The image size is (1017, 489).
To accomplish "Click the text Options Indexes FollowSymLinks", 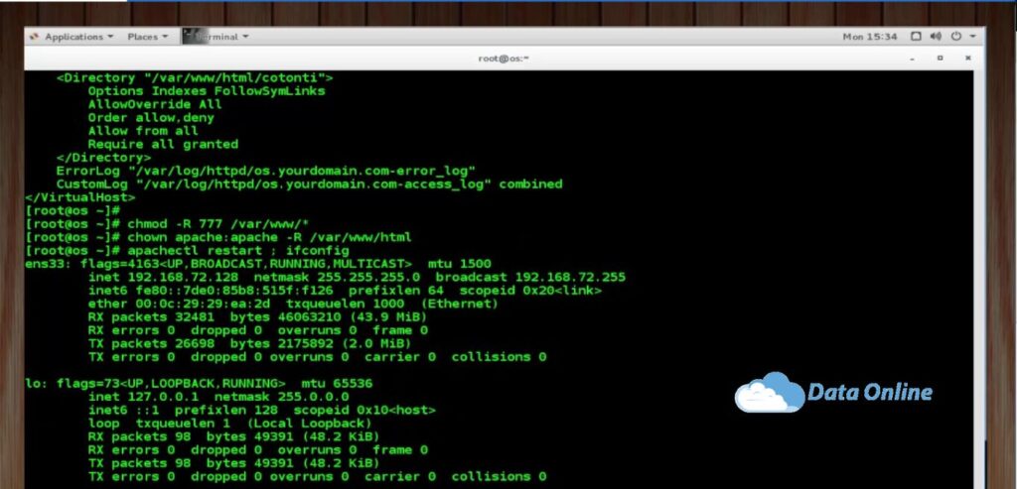I will (x=207, y=91).
